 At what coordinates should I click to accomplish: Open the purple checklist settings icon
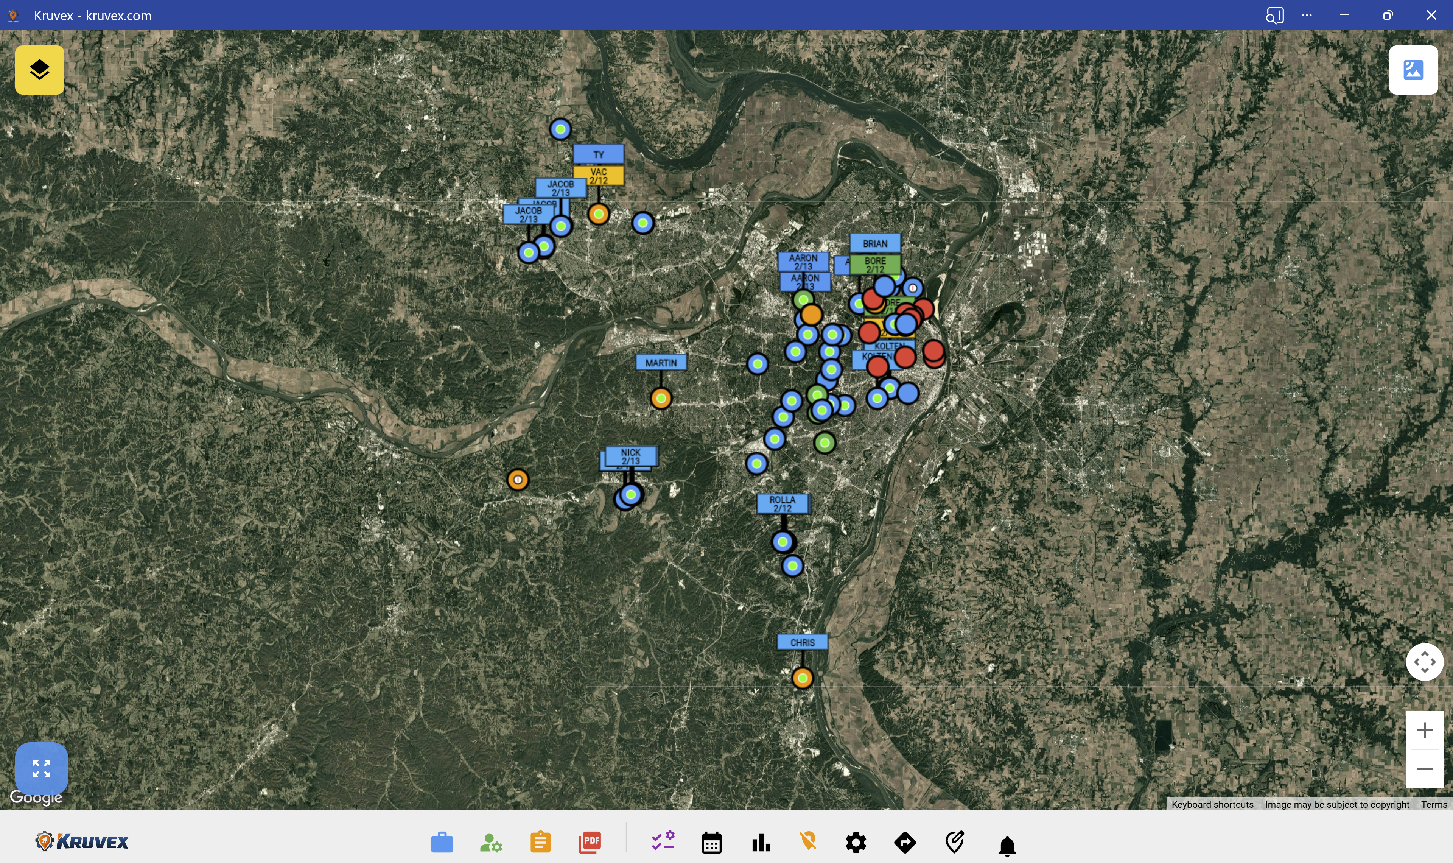(x=663, y=841)
